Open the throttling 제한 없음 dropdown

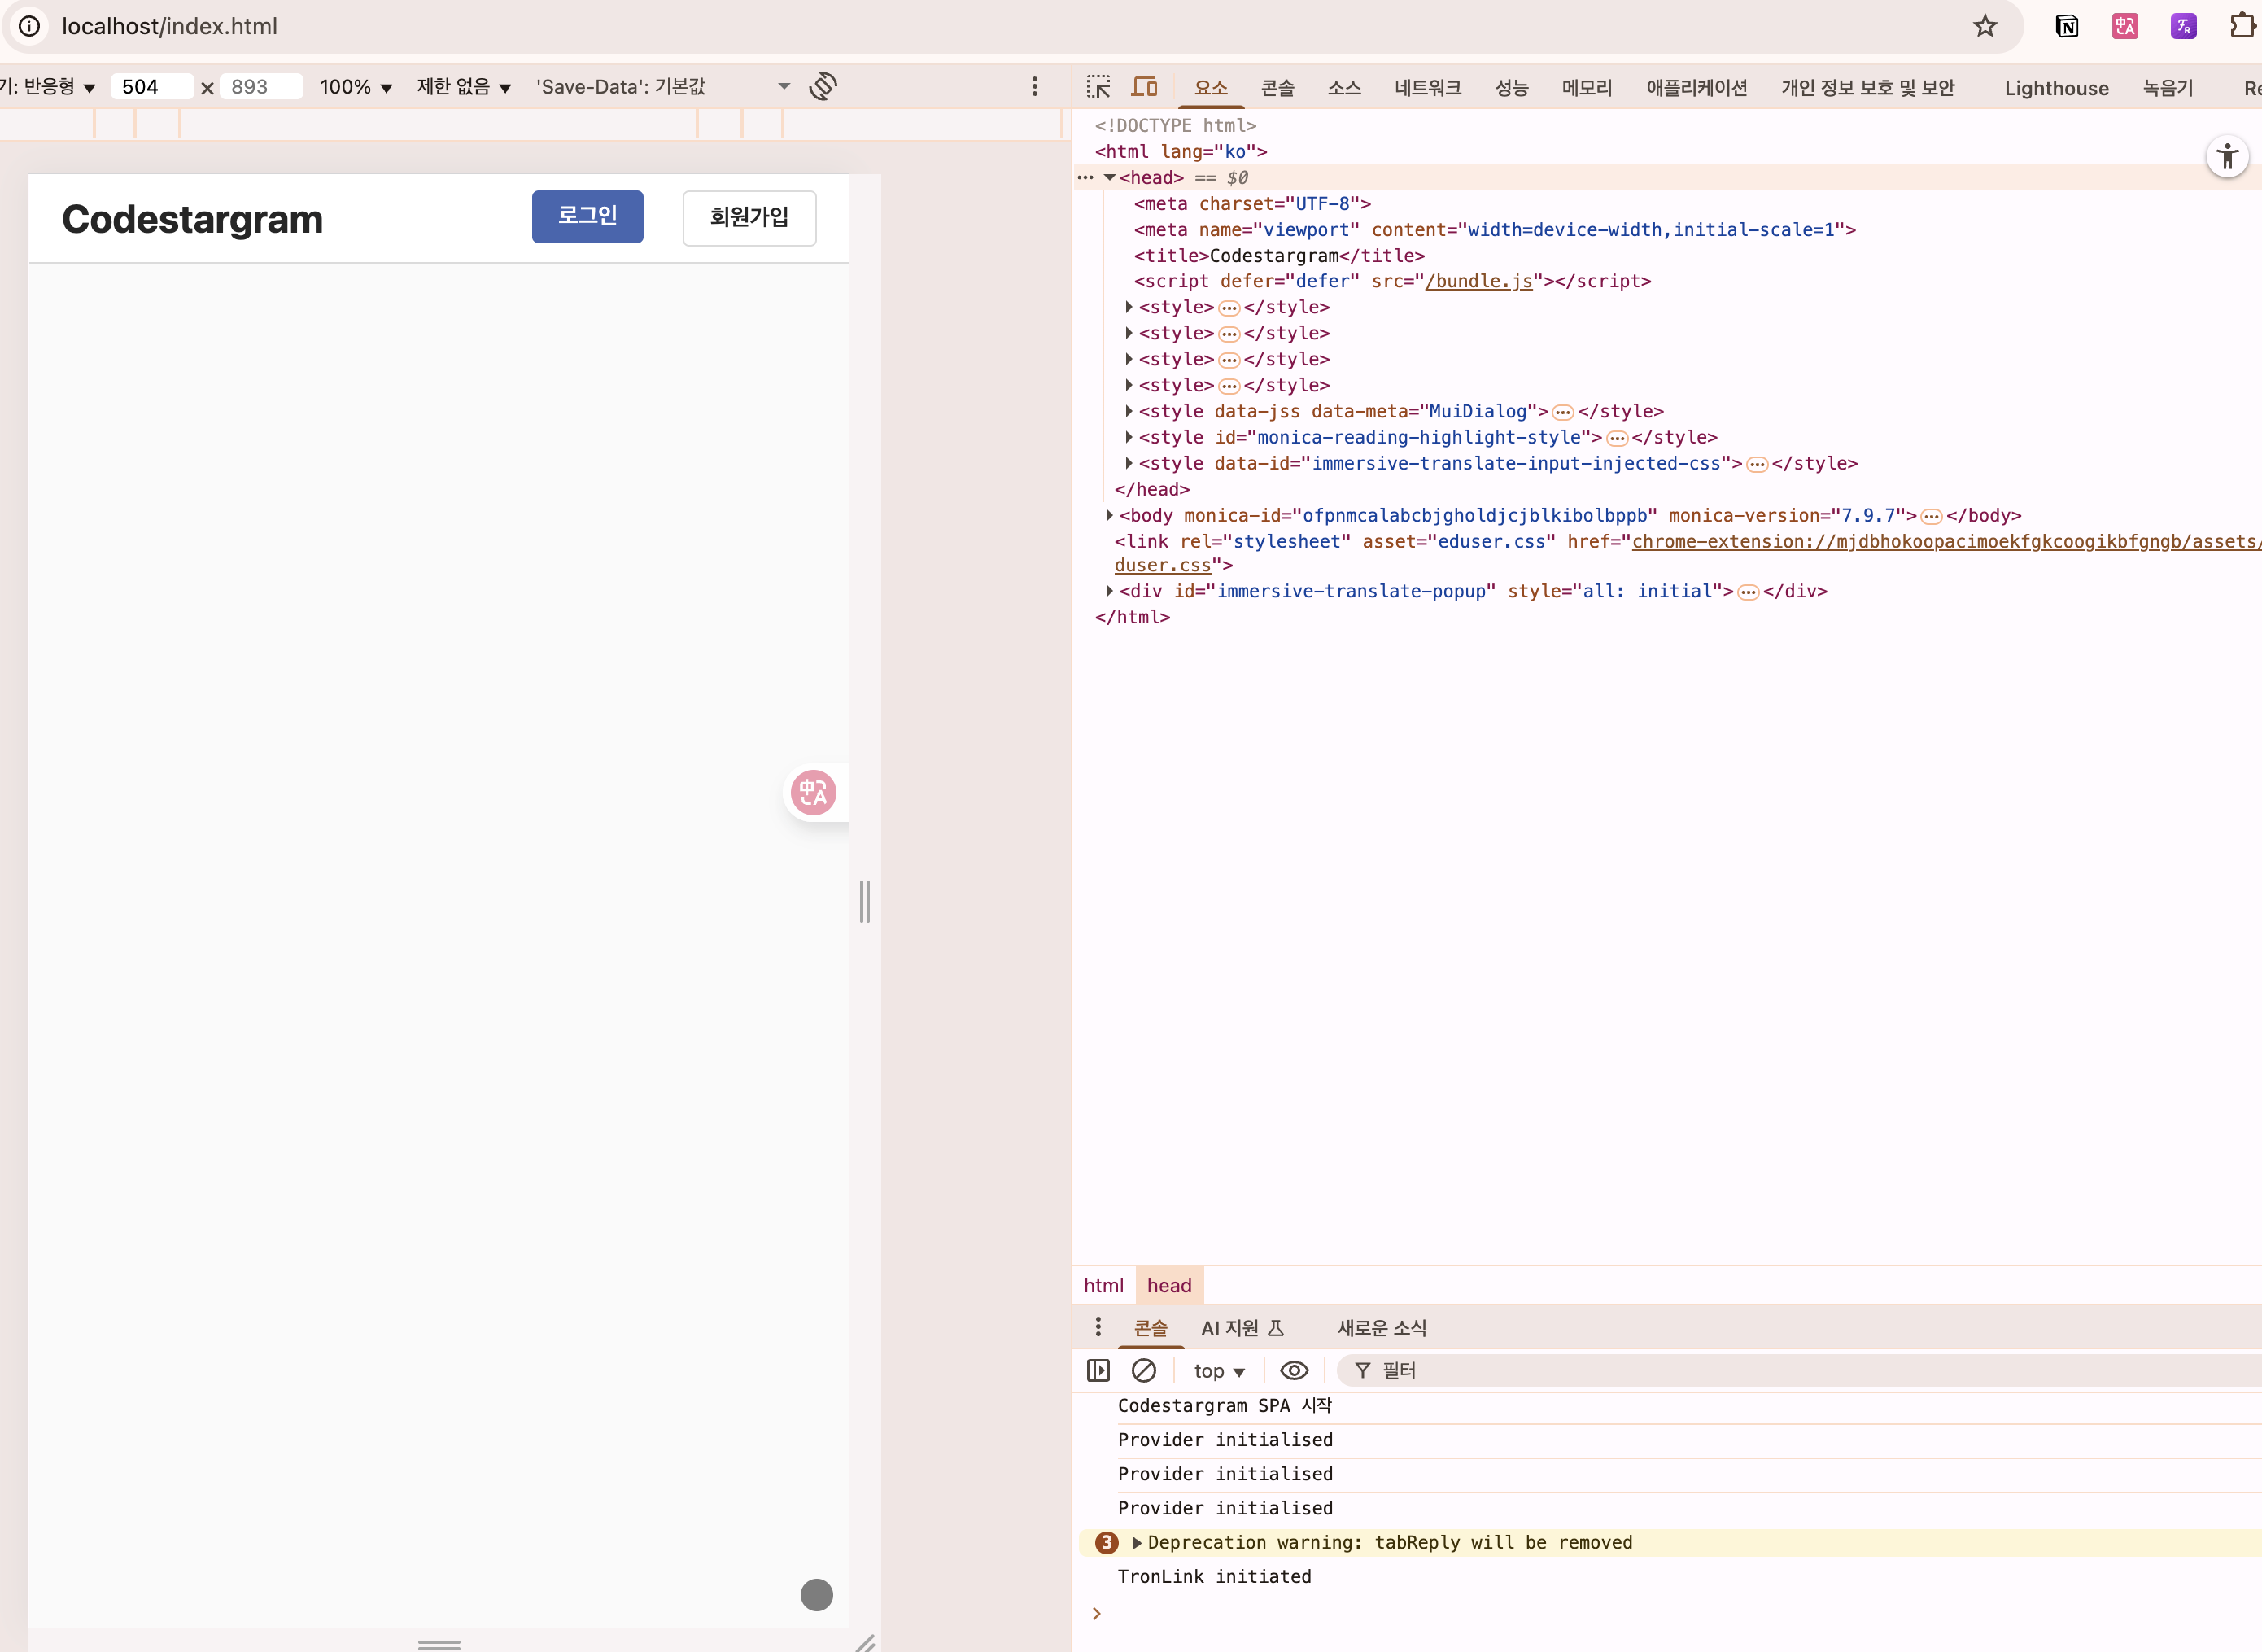point(464,87)
